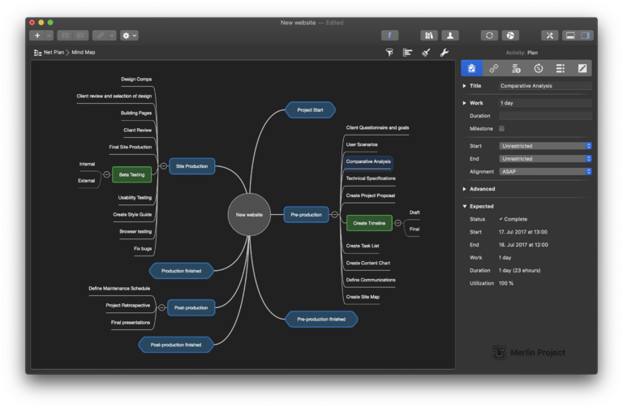Click the Work field '1 day'

(x=545, y=103)
